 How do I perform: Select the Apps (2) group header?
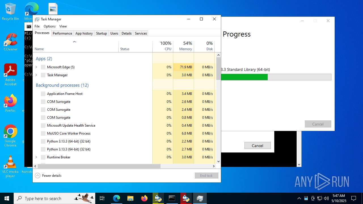point(44,59)
